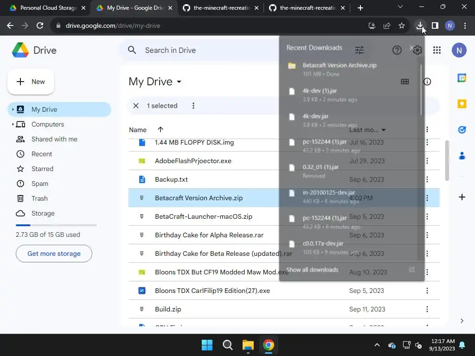475x356 pixels.
Task: Open Drive support help icon
Action: point(397,50)
